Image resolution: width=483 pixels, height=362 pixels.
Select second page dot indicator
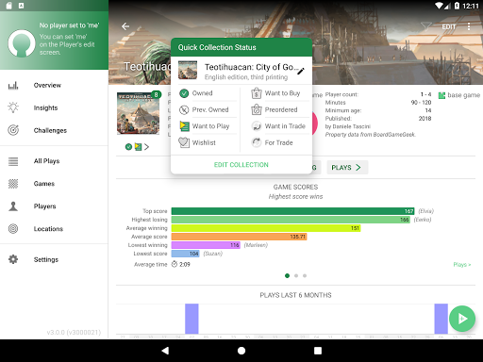[x=296, y=276]
